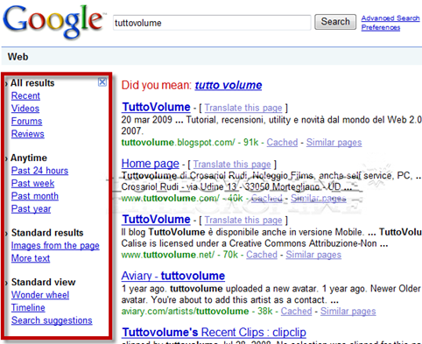Open Cached copy of www.tuttovolume.com
The image size is (422, 344).
click(x=267, y=199)
